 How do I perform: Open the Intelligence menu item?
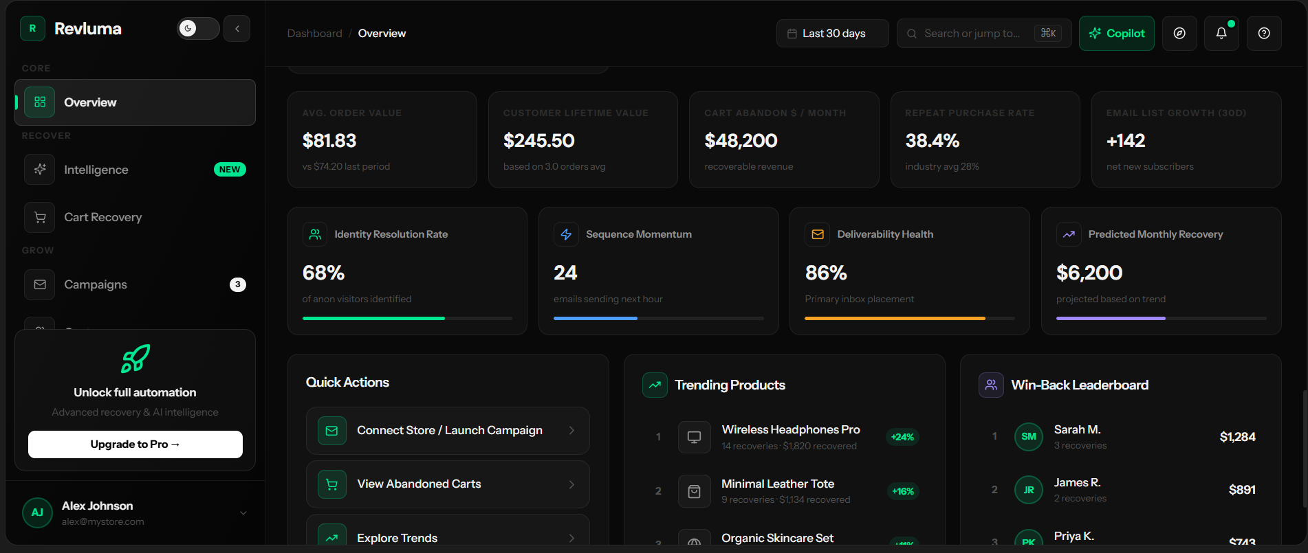135,170
